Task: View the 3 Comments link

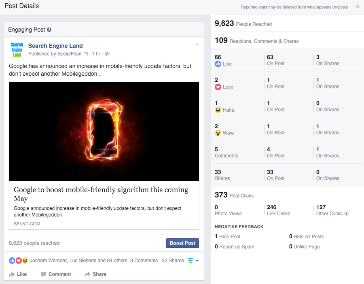Action: (144, 261)
